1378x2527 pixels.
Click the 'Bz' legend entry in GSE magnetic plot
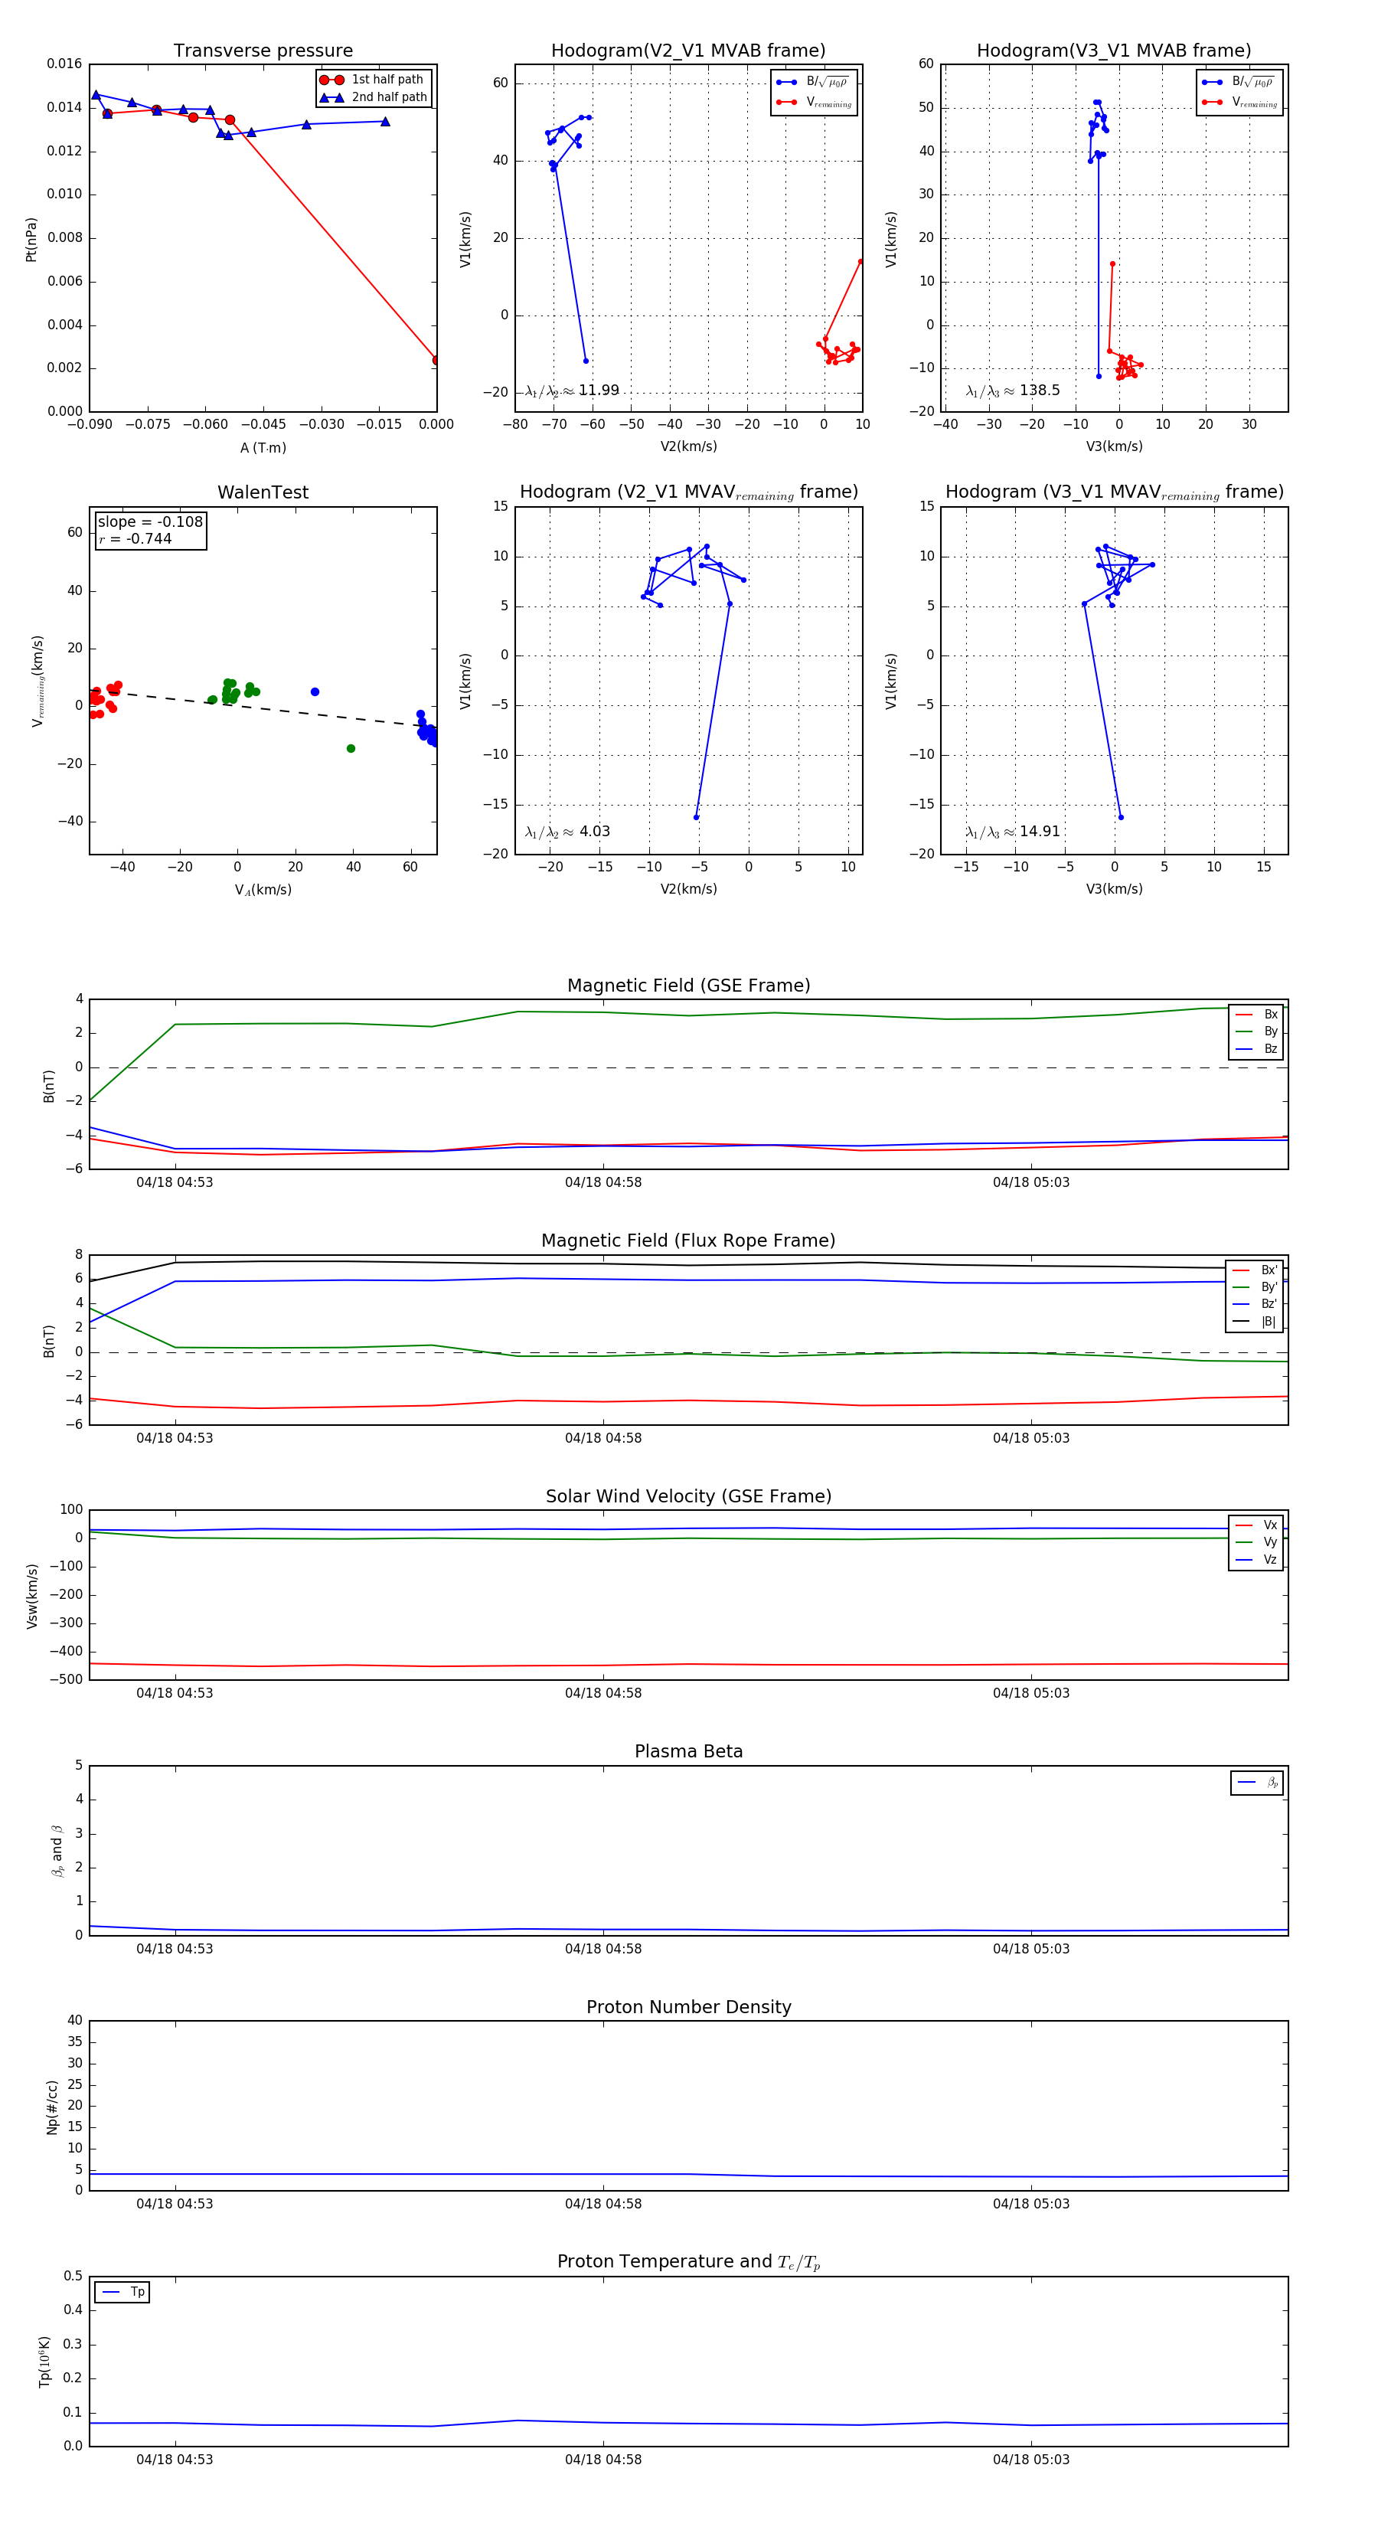[1256, 1048]
